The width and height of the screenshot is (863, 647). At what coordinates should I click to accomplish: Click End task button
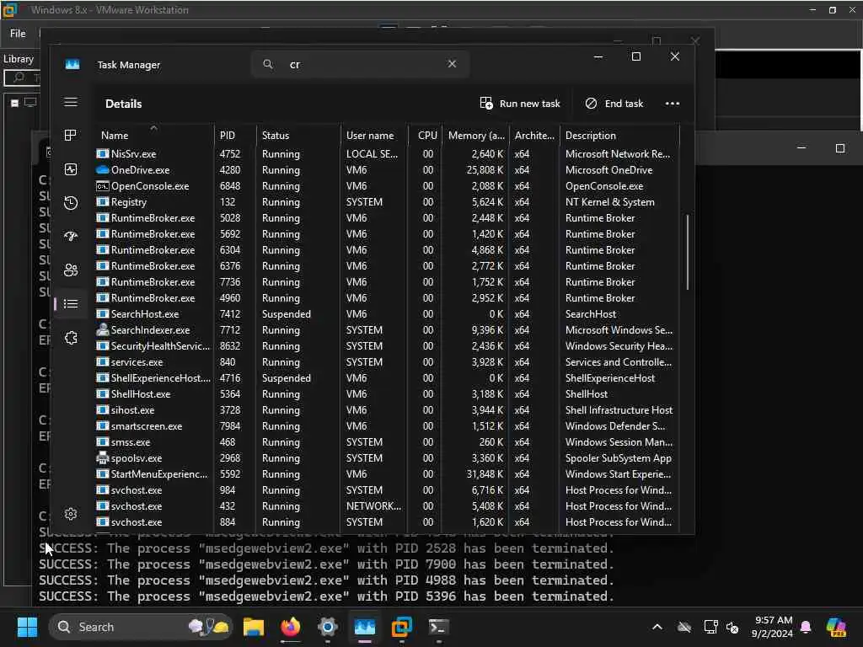tap(614, 104)
